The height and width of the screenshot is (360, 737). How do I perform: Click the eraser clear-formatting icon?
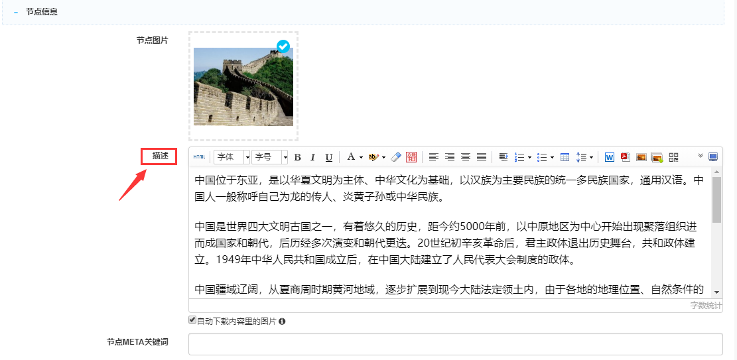396,157
